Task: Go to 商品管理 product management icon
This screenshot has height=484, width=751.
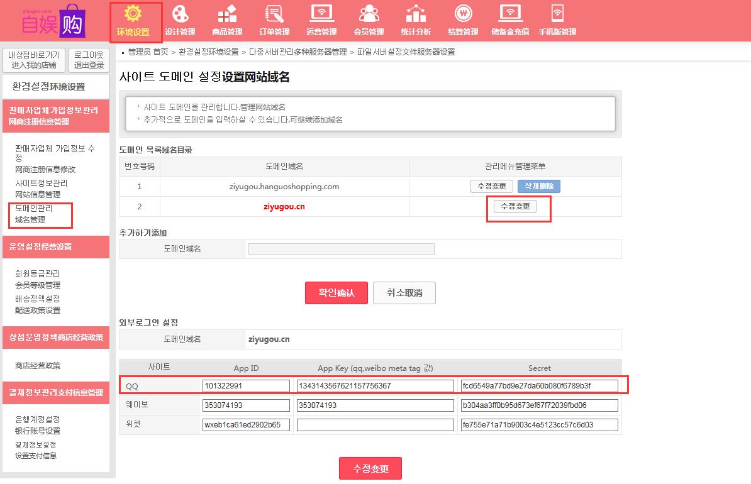Action: [x=226, y=15]
